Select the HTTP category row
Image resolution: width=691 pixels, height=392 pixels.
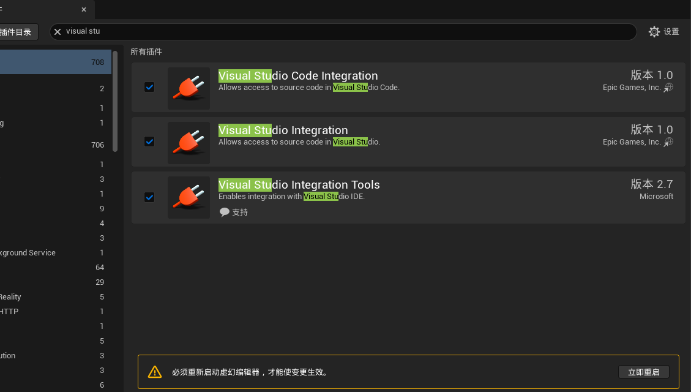(56, 311)
